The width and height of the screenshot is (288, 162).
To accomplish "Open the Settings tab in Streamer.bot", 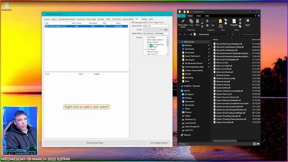I will tap(144, 19).
